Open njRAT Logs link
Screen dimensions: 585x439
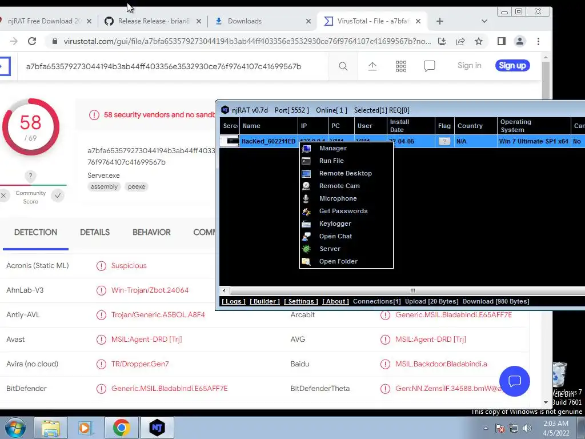[234, 301]
